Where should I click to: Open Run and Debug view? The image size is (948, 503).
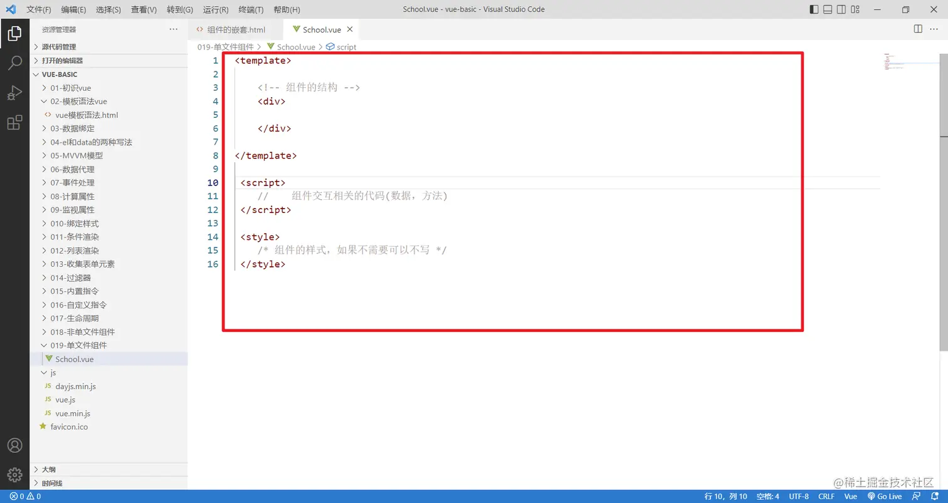(x=14, y=93)
